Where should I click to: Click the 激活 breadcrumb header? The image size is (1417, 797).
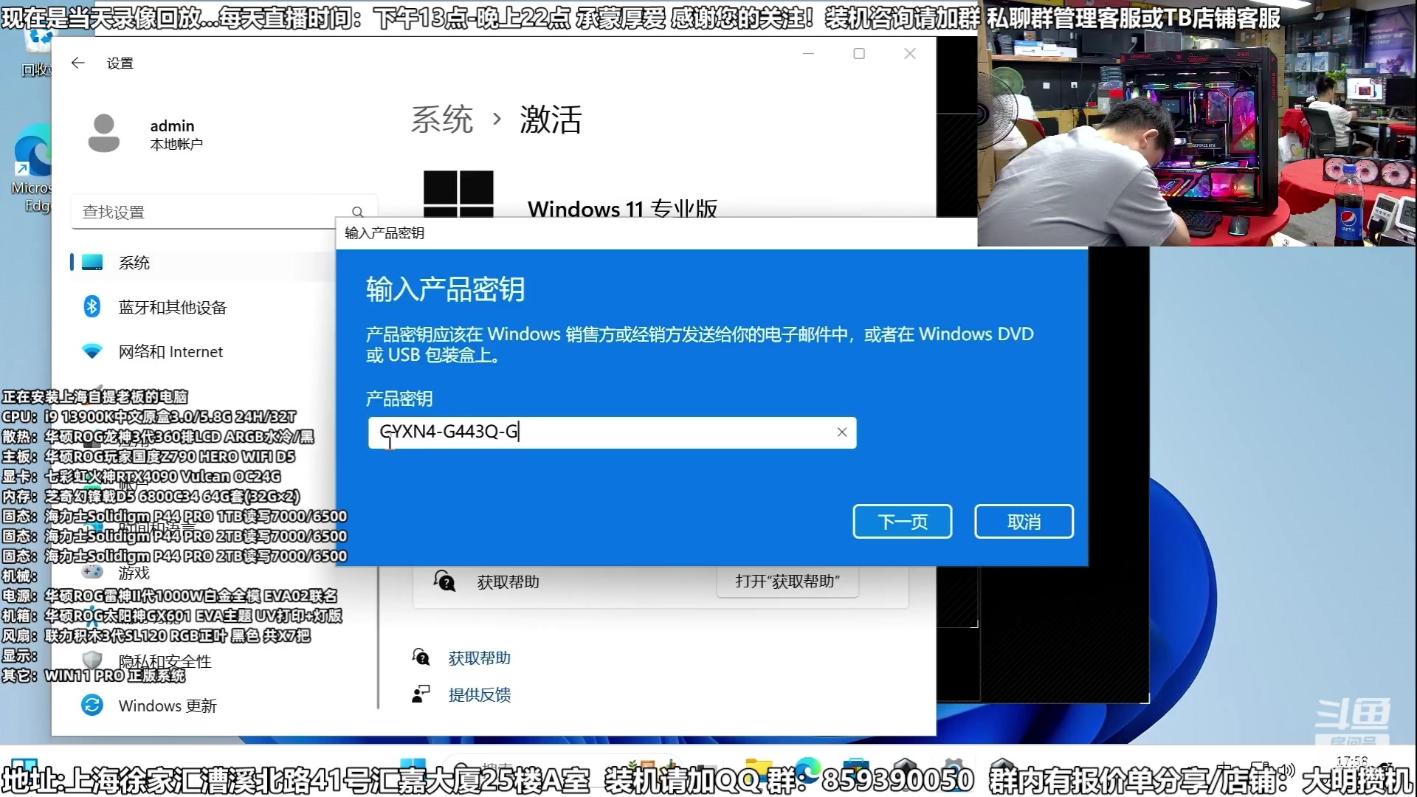point(551,118)
